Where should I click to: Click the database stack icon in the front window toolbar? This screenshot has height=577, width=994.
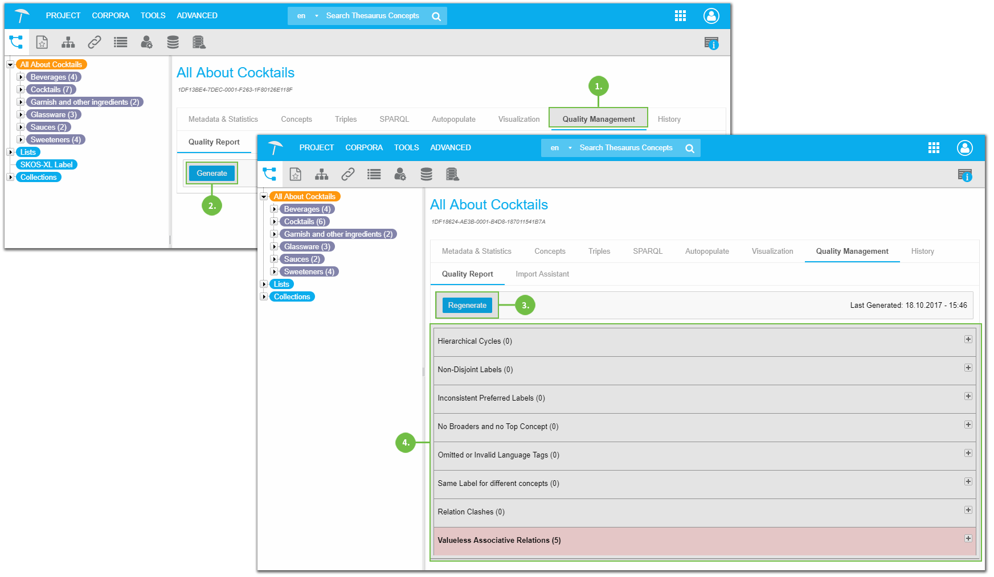point(426,174)
